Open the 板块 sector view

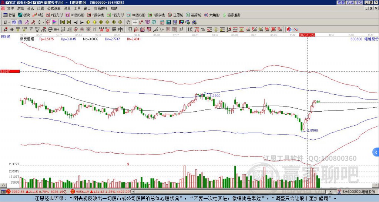(x=24, y=15)
